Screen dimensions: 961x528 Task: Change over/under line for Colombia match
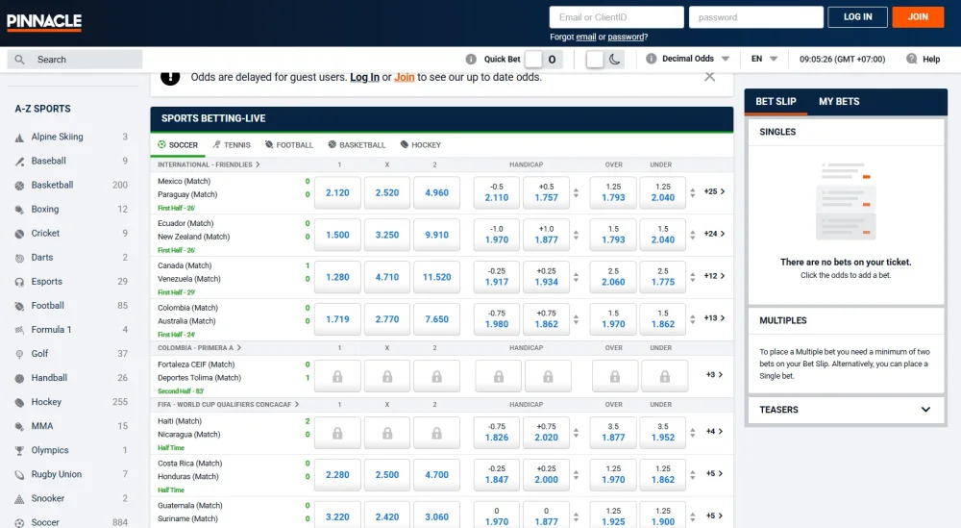click(693, 319)
